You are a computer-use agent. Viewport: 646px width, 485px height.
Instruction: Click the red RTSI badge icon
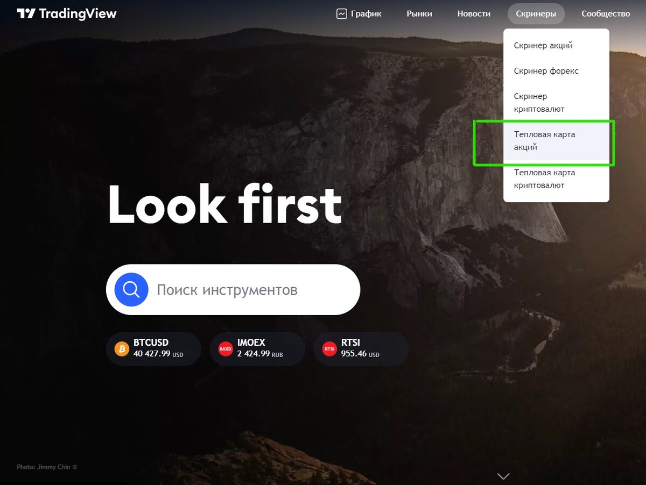coord(329,349)
